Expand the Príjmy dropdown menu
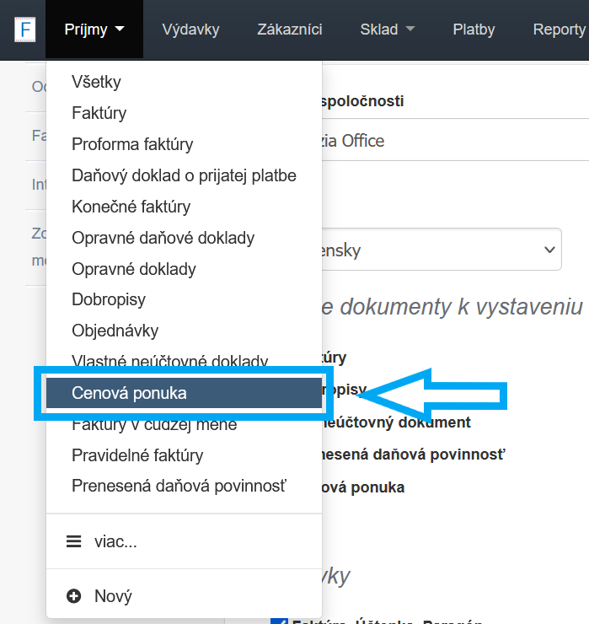The height and width of the screenshot is (624, 589). (x=94, y=30)
